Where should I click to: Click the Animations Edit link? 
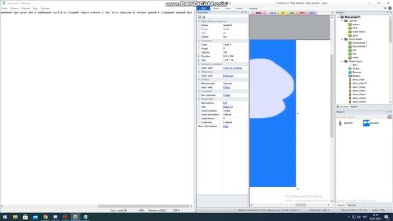point(225,103)
